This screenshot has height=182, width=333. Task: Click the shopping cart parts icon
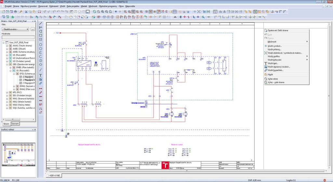(x=204, y=12)
